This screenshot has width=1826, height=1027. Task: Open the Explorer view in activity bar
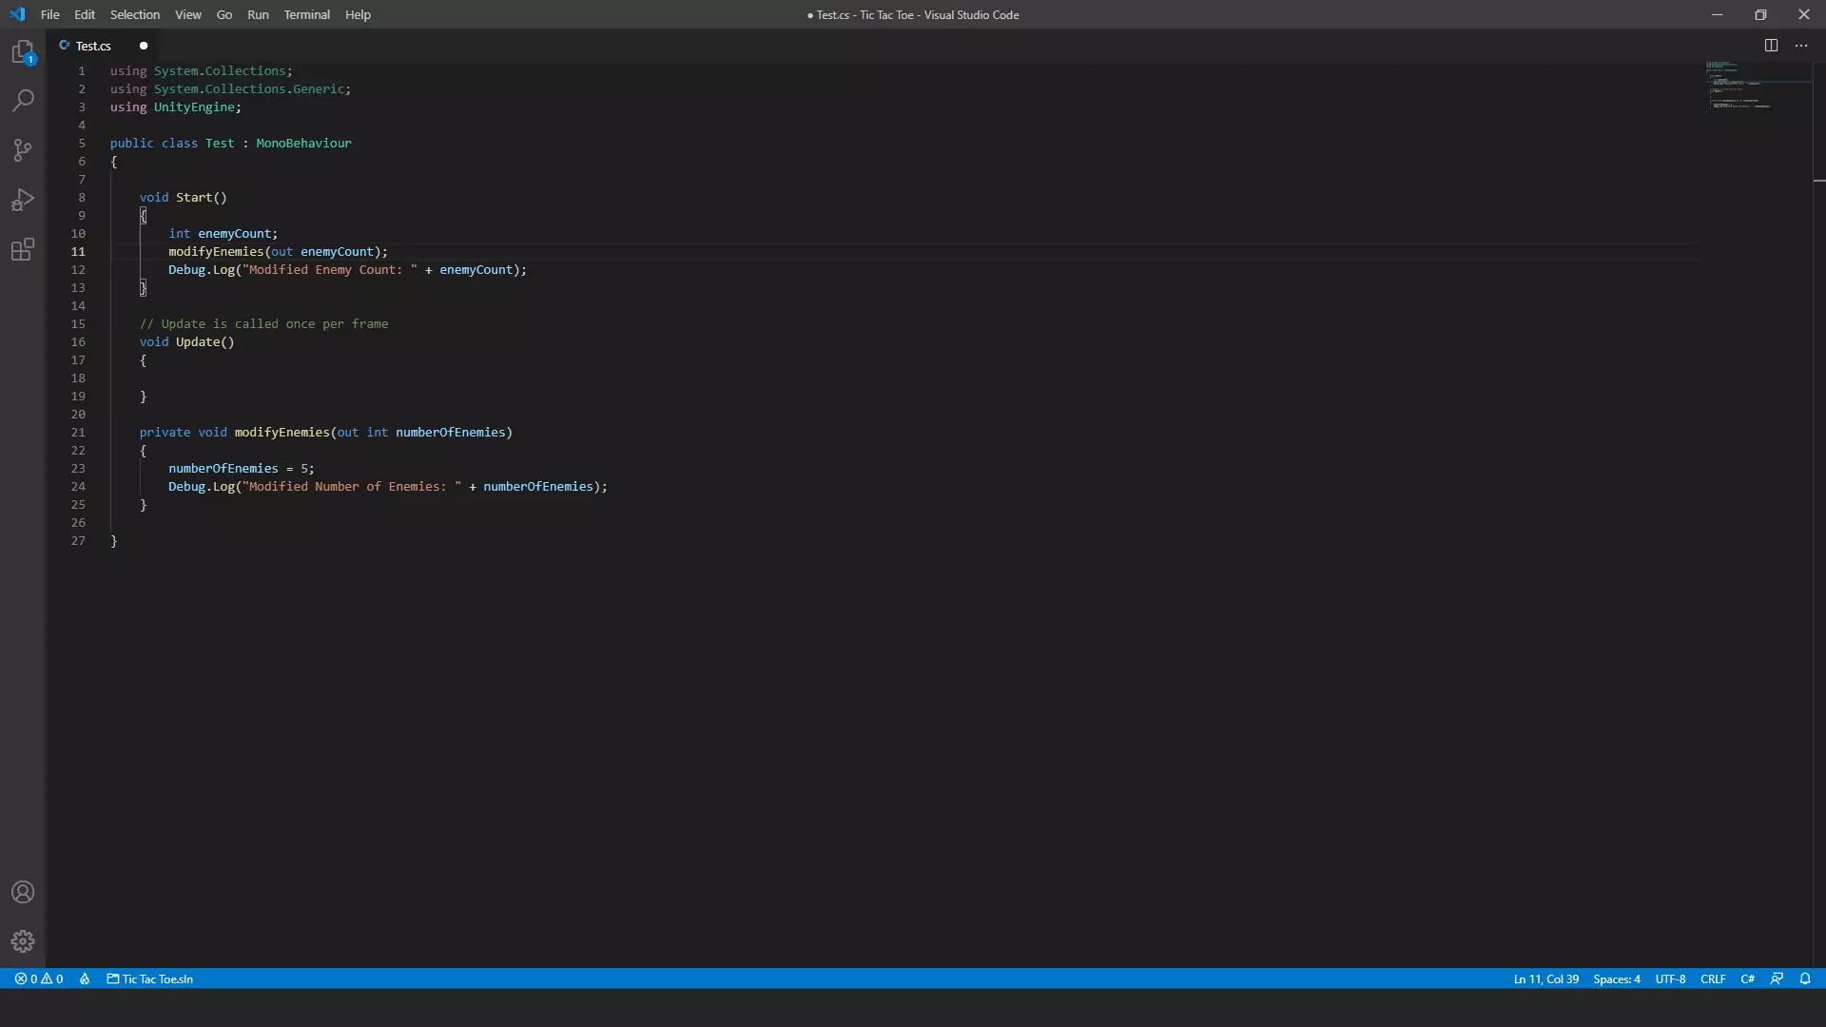tap(23, 51)
